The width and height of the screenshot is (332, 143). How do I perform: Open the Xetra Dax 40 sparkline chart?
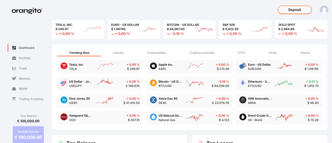coord(194,100)
